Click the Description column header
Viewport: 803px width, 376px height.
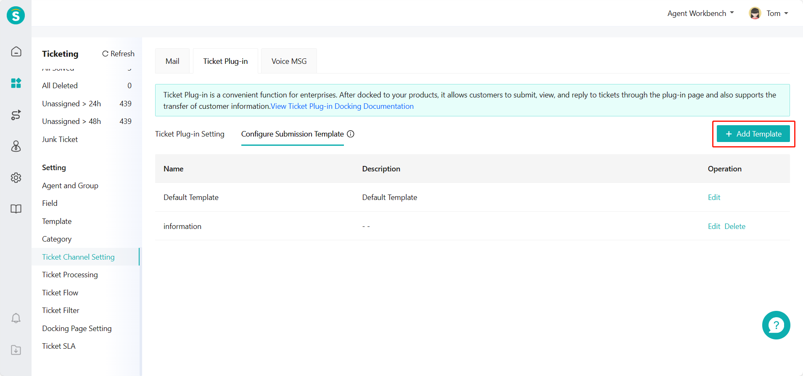click(381, 169)
